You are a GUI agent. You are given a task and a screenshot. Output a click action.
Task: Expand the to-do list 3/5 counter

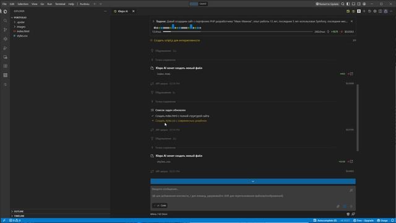pyautogui.click(x=355, y=40)
